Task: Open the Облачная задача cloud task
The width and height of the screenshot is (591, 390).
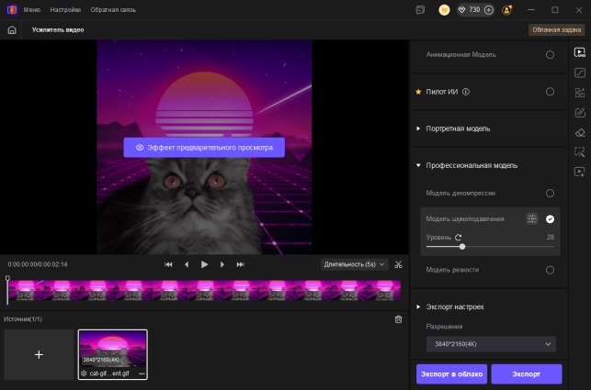Action: (x=557, y=30)
